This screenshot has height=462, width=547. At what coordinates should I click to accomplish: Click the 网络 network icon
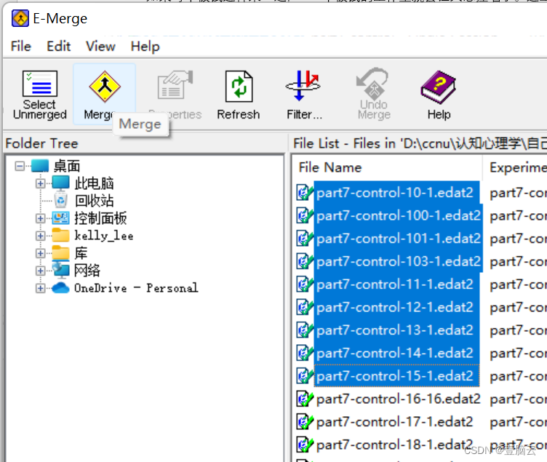coord(60,270)
